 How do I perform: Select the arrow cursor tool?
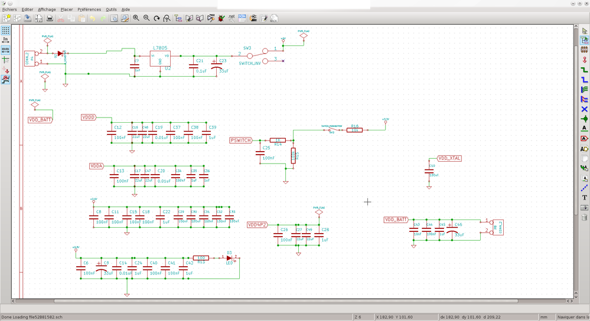[x=584, y=31]
